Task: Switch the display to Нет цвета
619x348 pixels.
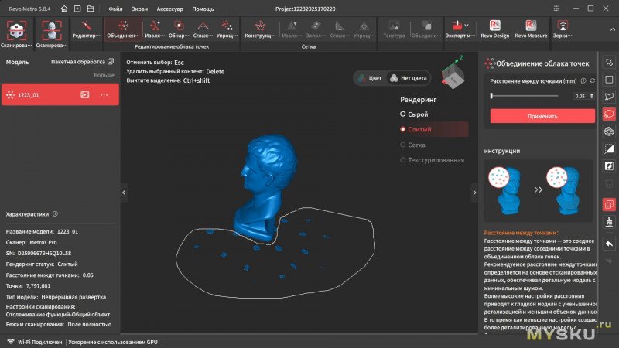Action: pos(409,77)
